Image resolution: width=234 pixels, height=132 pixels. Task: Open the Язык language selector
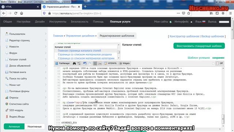(x=200, y=22)
